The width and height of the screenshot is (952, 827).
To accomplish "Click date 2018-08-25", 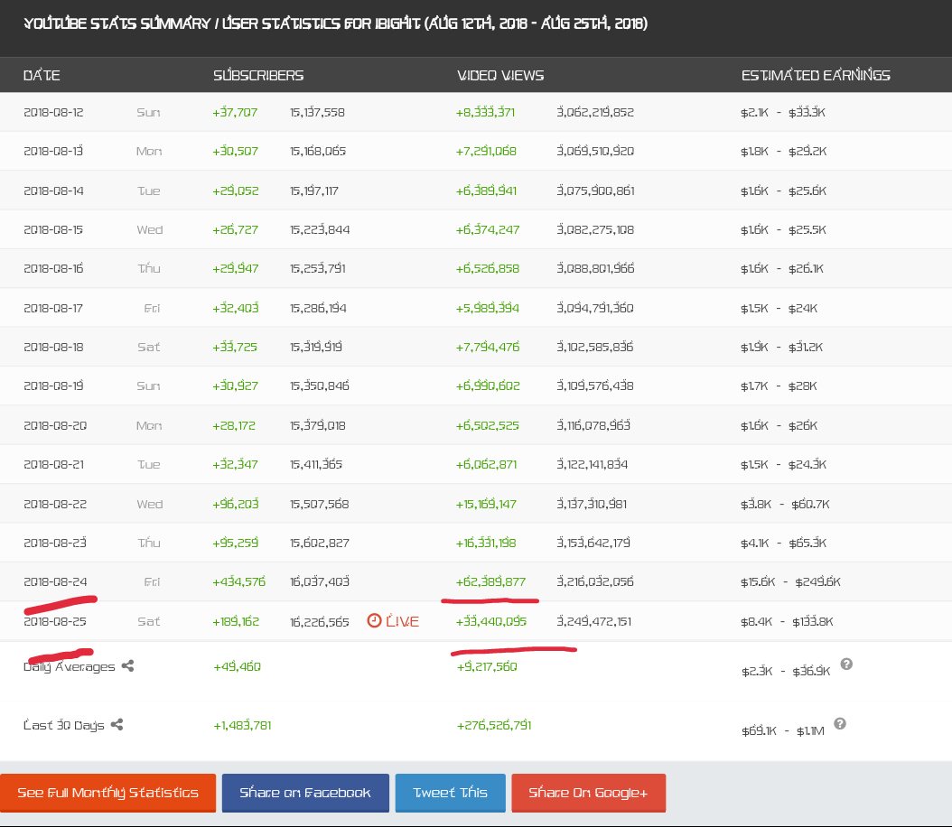I will (x=55, y=621).
